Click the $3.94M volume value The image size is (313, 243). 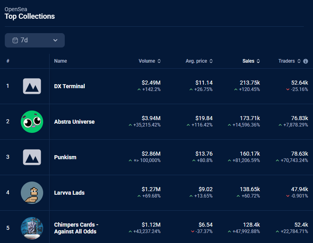click(151, 118)
